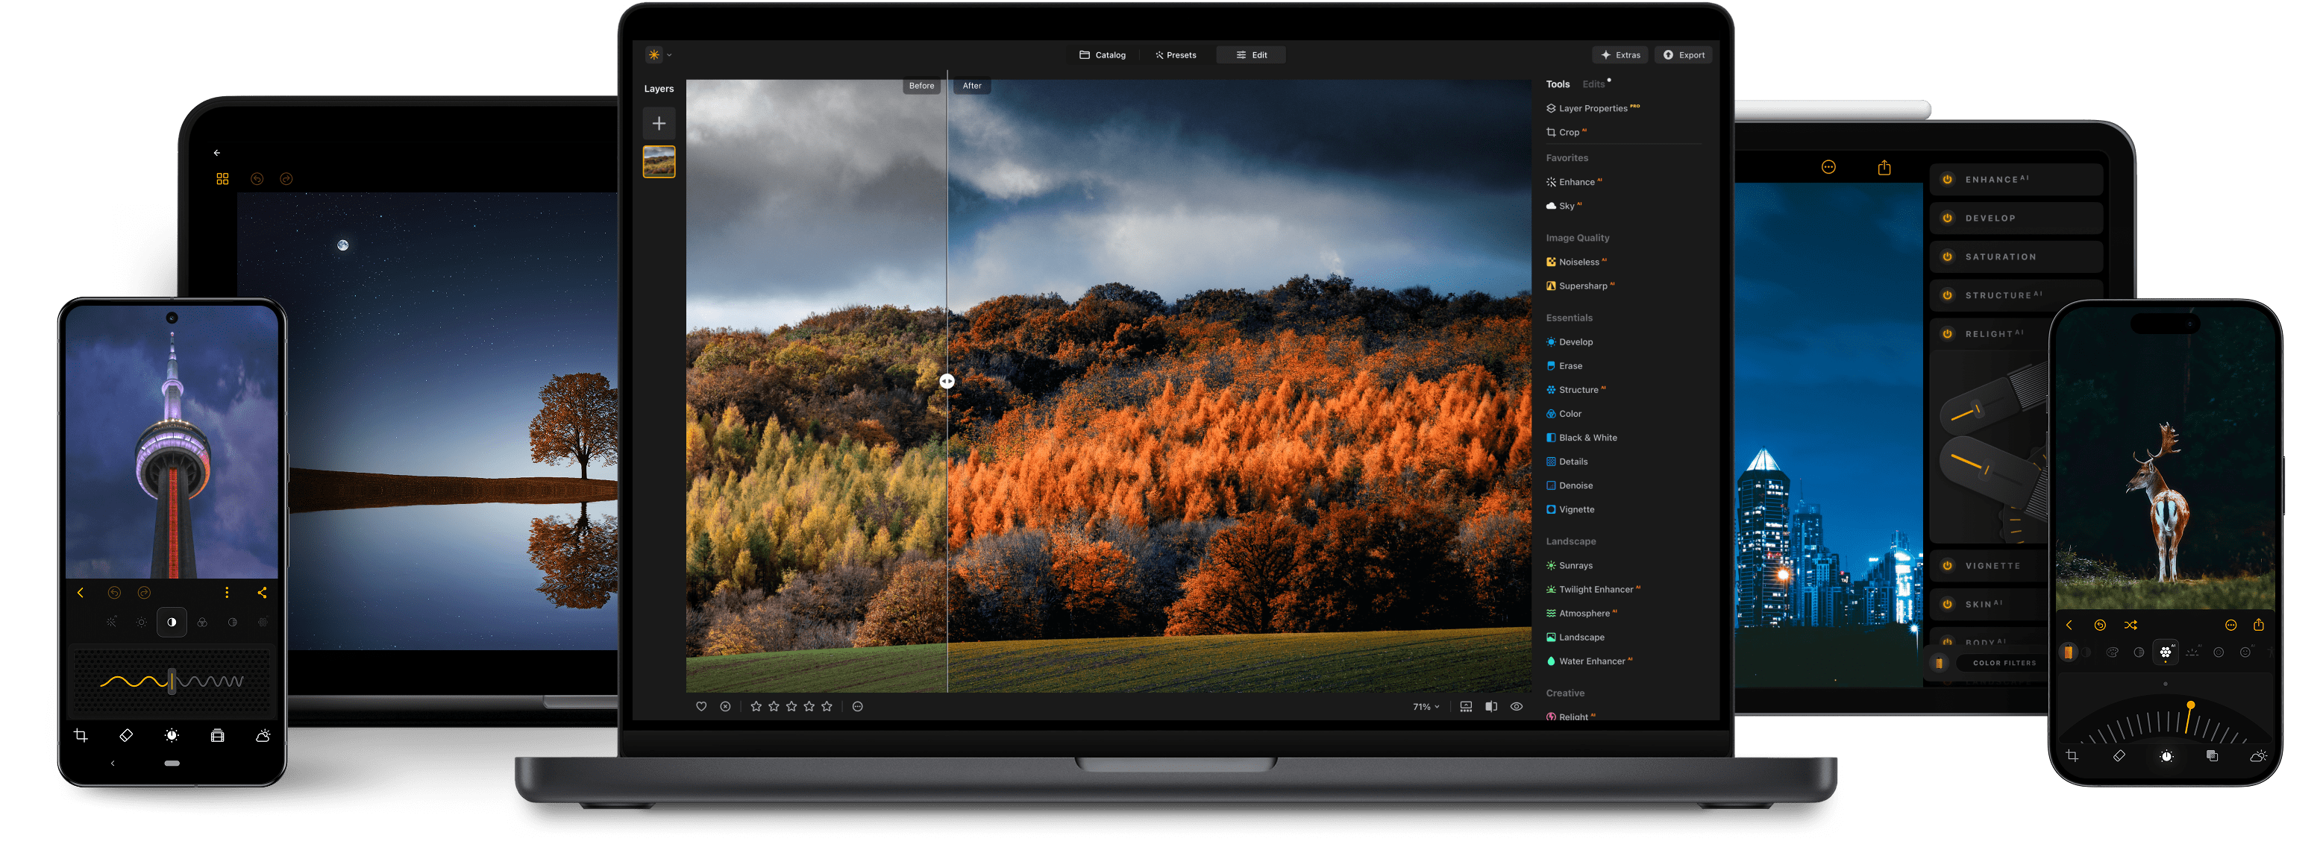Expand the app logo menu chevron

tap(669, 56)
